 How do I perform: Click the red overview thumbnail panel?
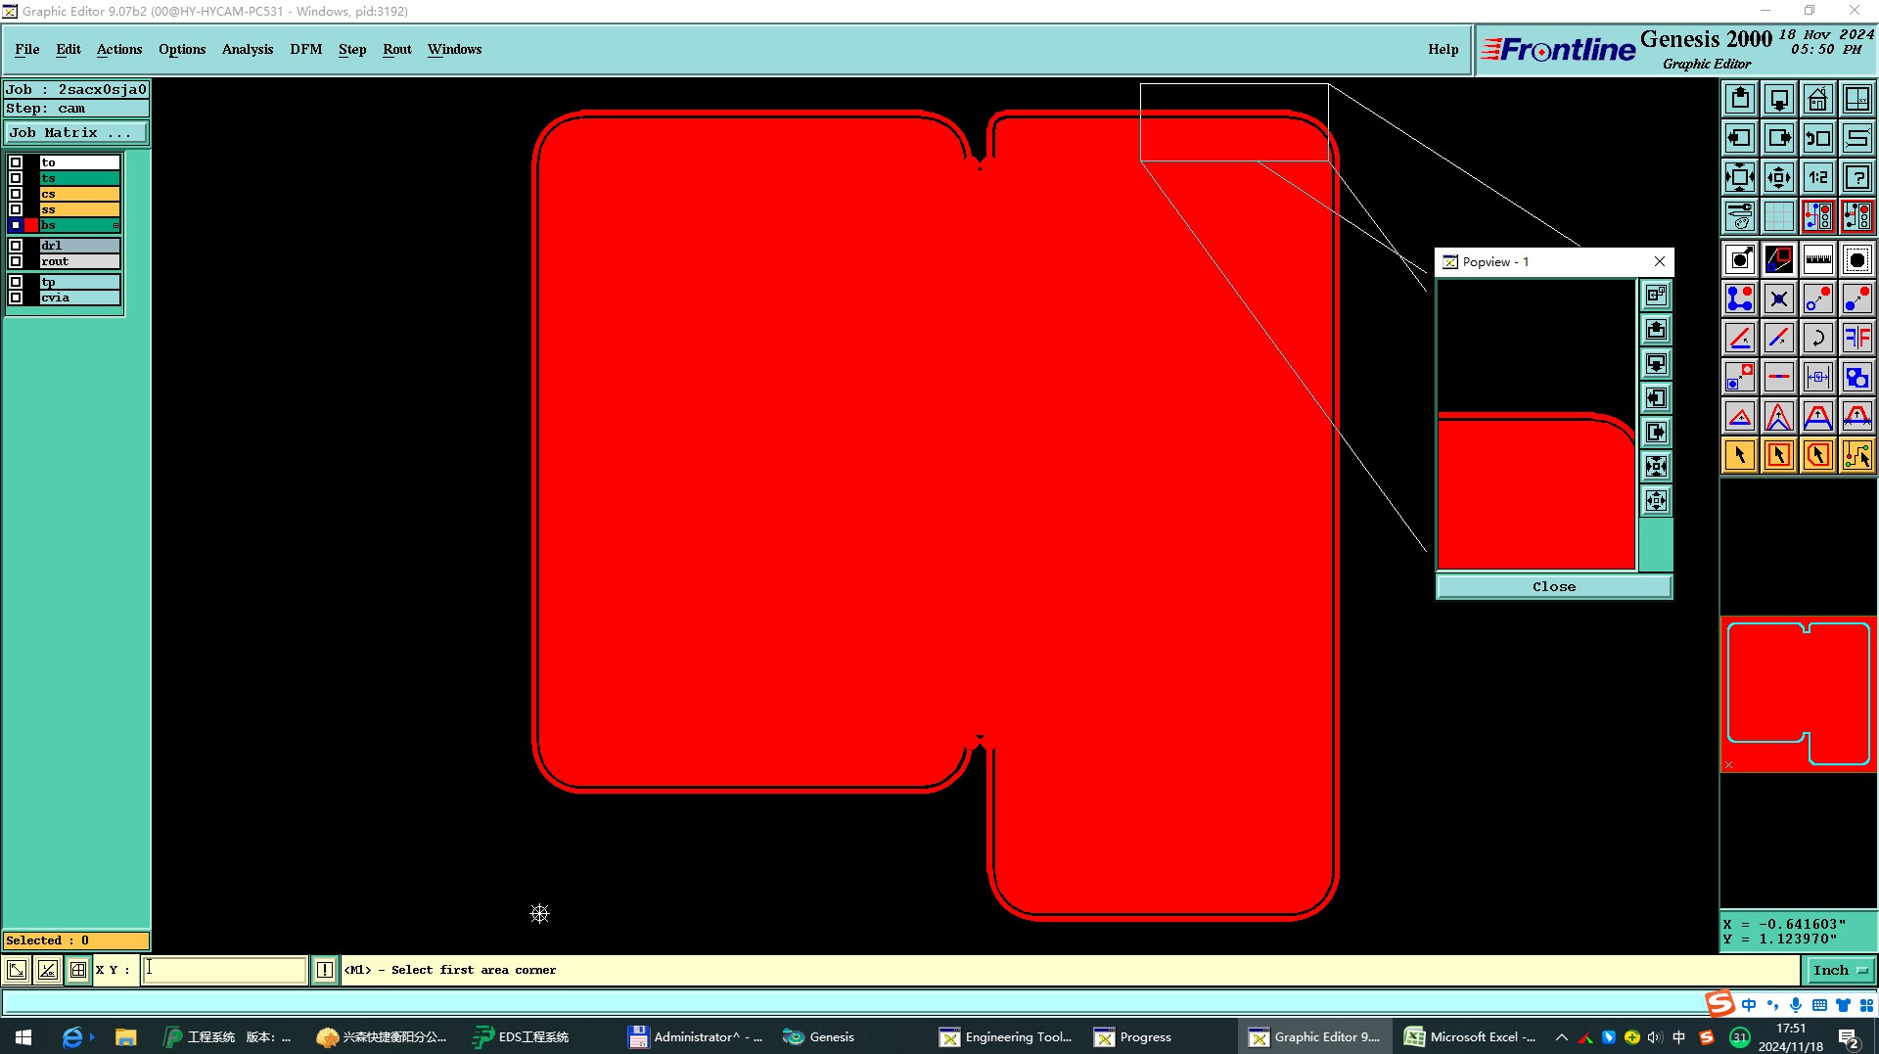(x=1799, y=694)
